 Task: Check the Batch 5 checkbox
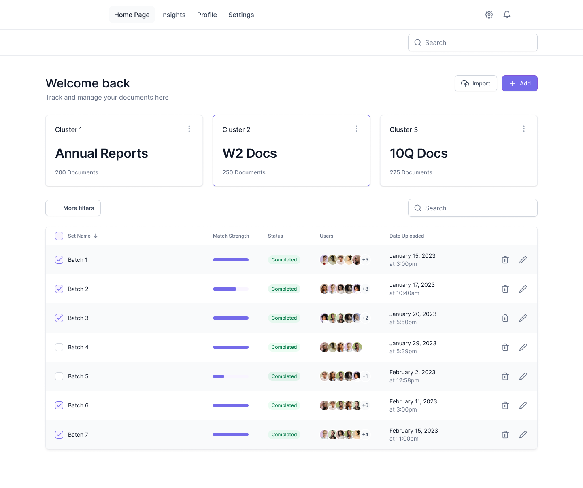point(59,376)
